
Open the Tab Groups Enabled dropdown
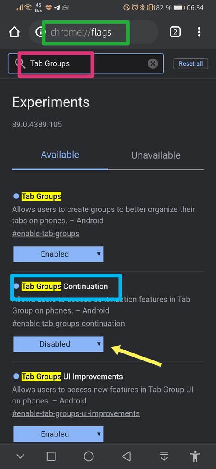click(58, 254)
